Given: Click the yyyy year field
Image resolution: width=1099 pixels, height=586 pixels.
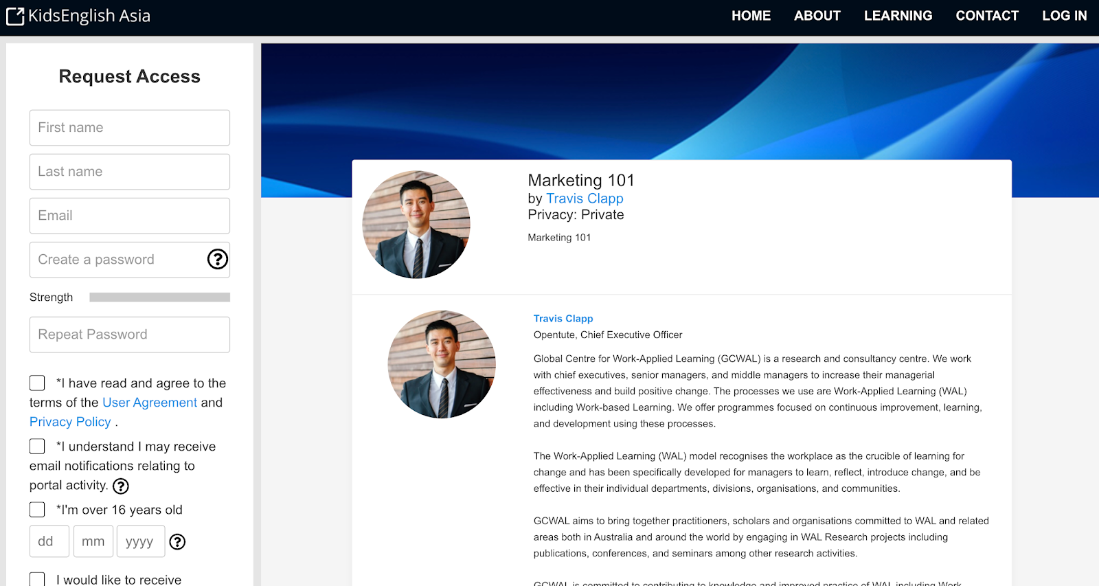Looking at the screenshot, I should 141,541.
